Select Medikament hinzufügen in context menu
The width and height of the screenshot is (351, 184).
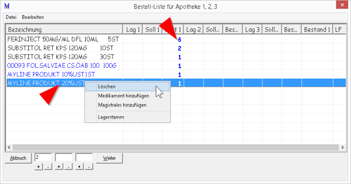coord(128,96)
